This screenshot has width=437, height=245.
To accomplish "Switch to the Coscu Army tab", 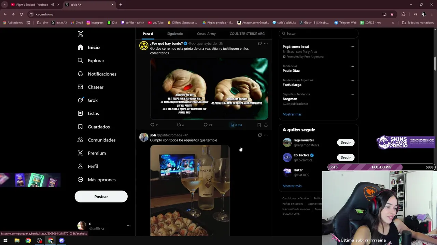I will click(206, 34).
